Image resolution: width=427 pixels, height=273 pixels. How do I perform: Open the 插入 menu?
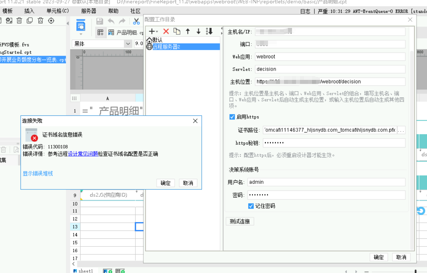click(29, 11)
